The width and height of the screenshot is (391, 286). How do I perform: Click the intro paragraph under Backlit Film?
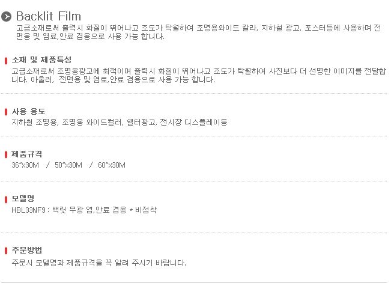pyautogui.click(x=198, y=32)
